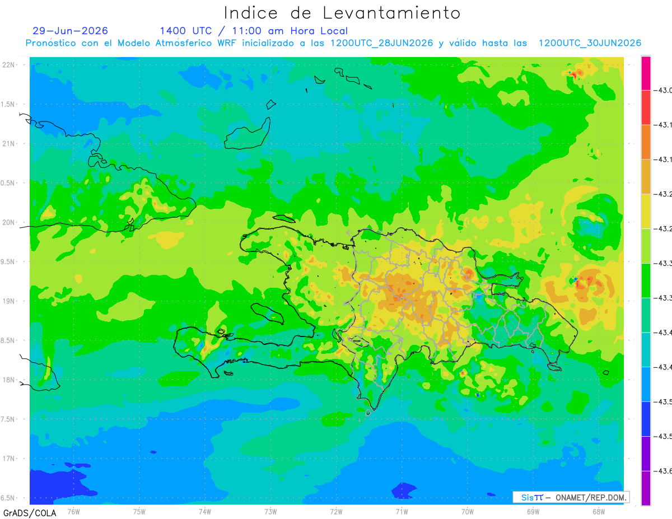Pick the dark blue band in the legend
This screenshot has height=519, width=672.
pyautogui.click(x=646, y=419)
